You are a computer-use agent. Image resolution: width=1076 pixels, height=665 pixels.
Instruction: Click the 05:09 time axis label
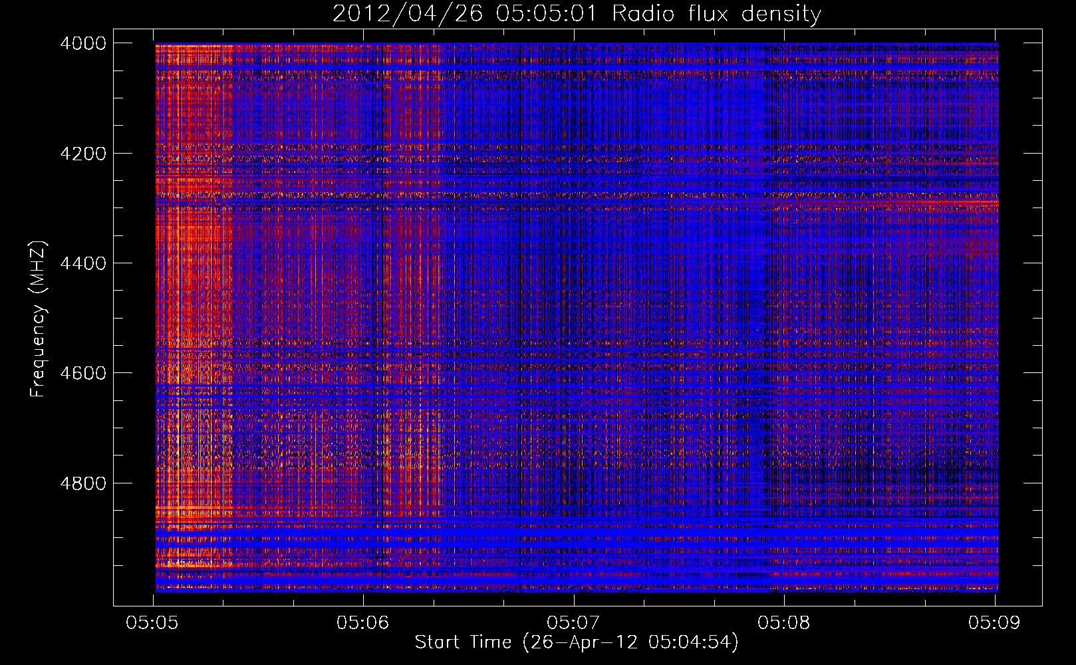click(994, 623)
